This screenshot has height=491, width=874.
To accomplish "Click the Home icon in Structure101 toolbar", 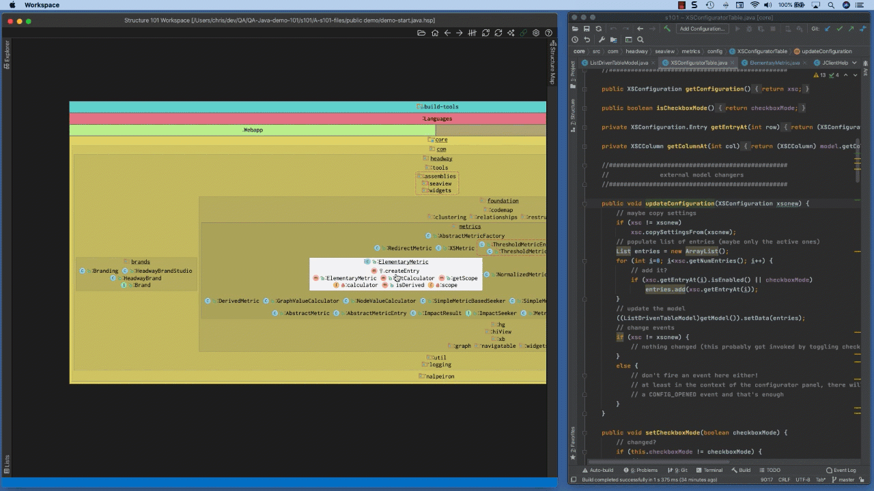I will coord(434,33).
